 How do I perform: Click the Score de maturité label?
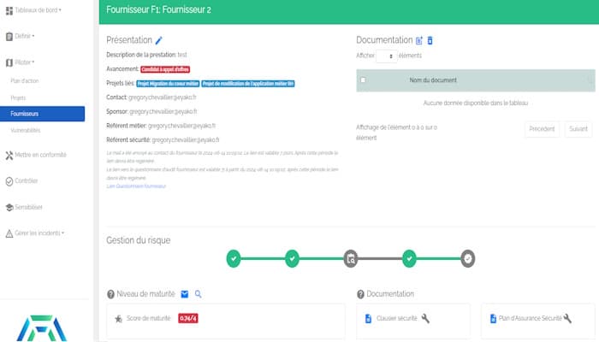pyautogui.click(x=149, y=318)
